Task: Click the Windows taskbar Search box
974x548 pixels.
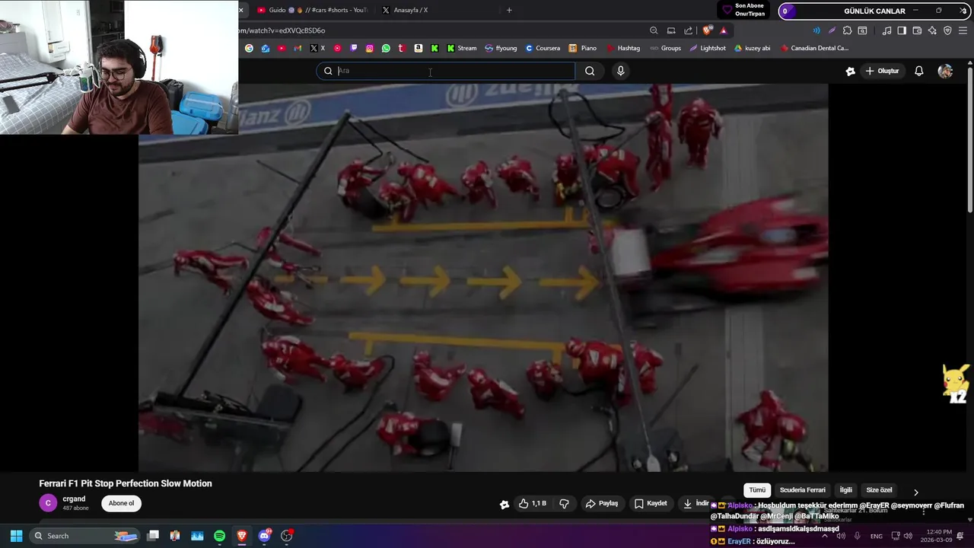Action: (85, 536)
